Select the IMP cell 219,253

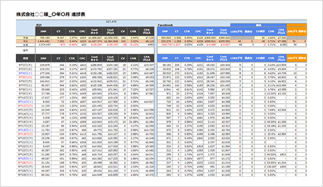[x=43, y=69]
